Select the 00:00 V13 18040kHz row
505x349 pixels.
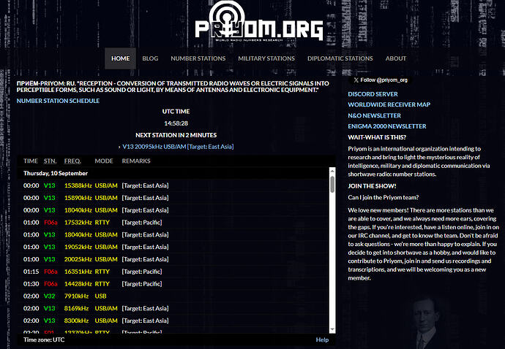(x=173, y=210)
